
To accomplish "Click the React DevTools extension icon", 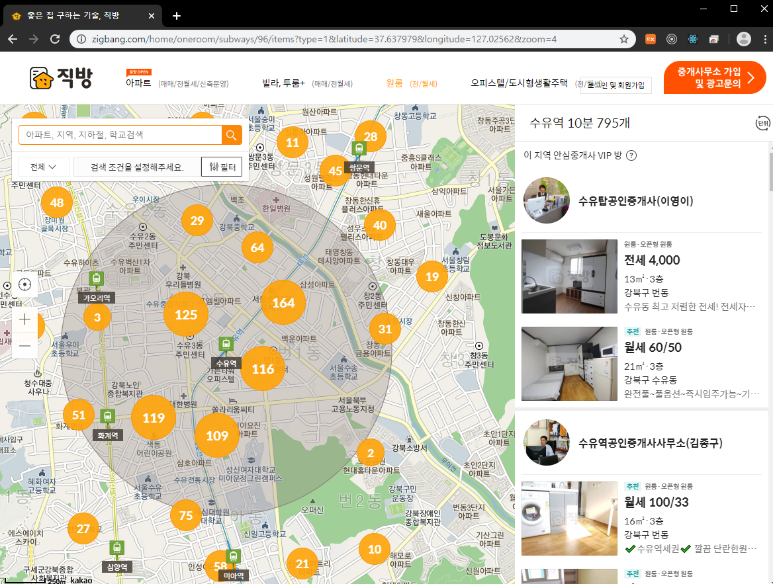I will click(x=693, y=39).
